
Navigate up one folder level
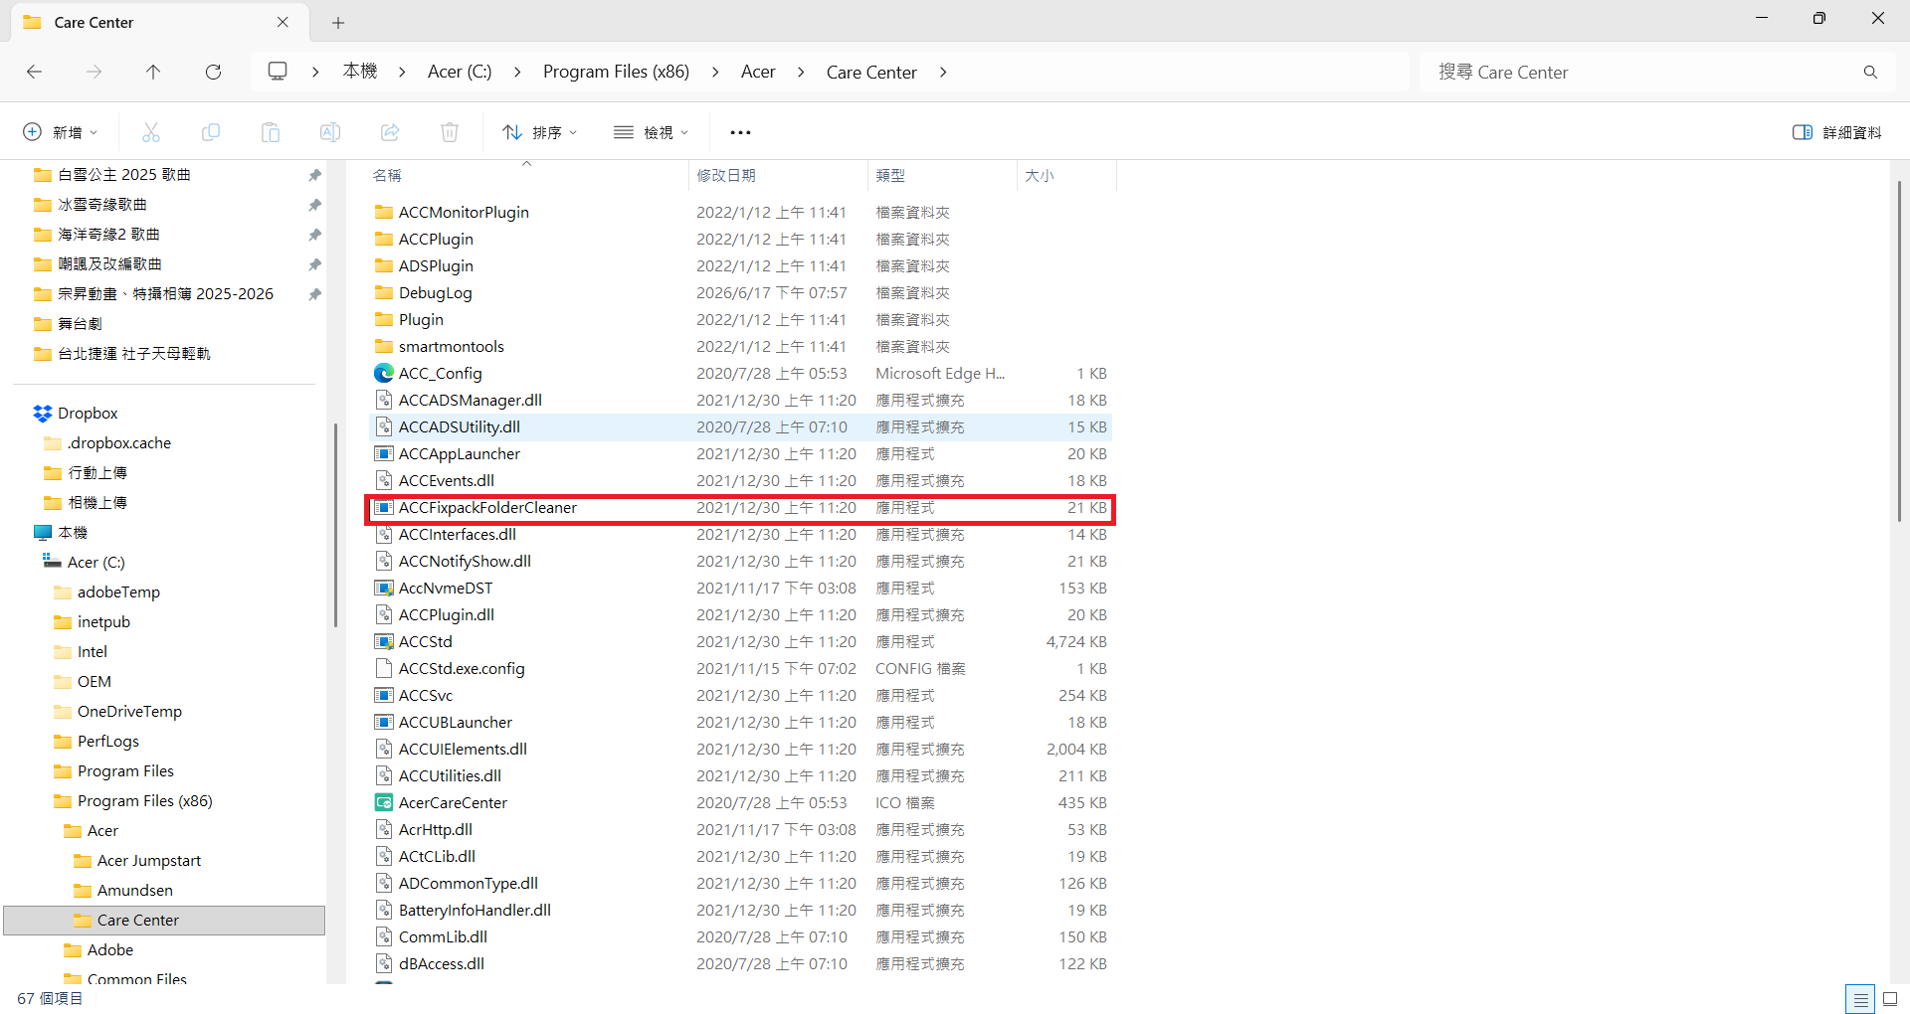[x=153, y=72]
